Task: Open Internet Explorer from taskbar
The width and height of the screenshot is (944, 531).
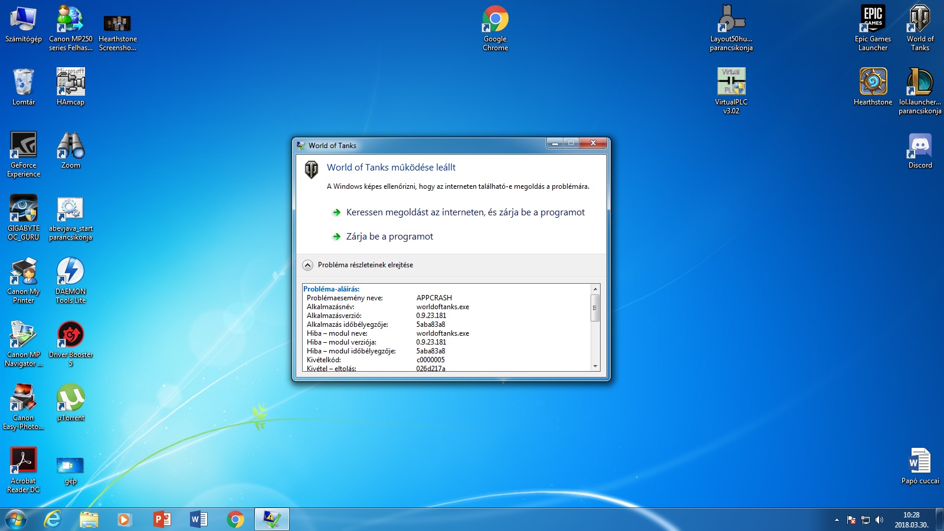Action: click(x=53, y=519)
